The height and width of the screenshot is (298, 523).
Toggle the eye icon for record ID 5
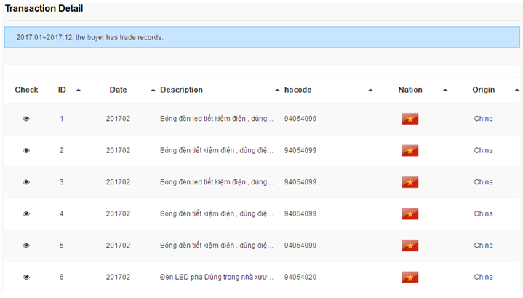[26, 246]
